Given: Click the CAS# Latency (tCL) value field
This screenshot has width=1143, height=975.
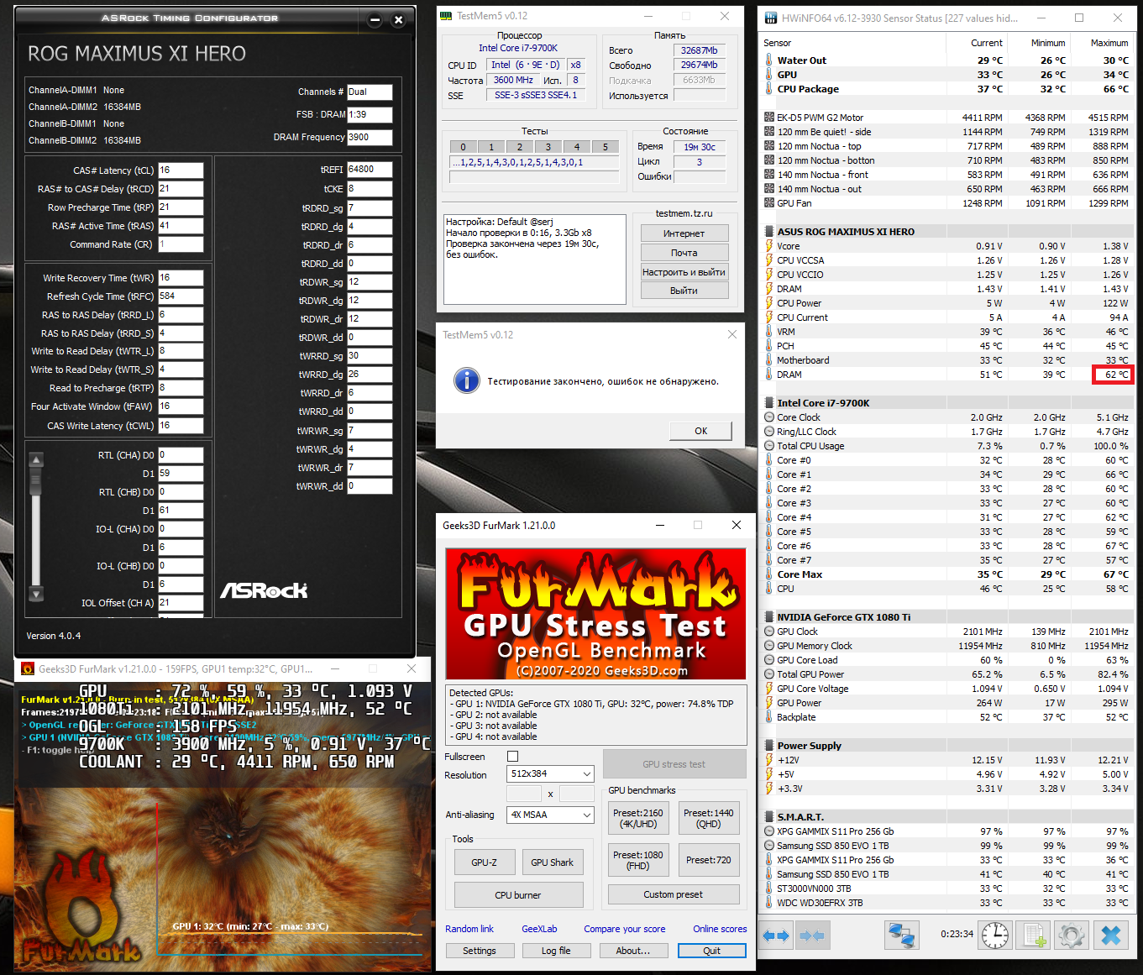Looking at the screenshot, I should point(181,170).
